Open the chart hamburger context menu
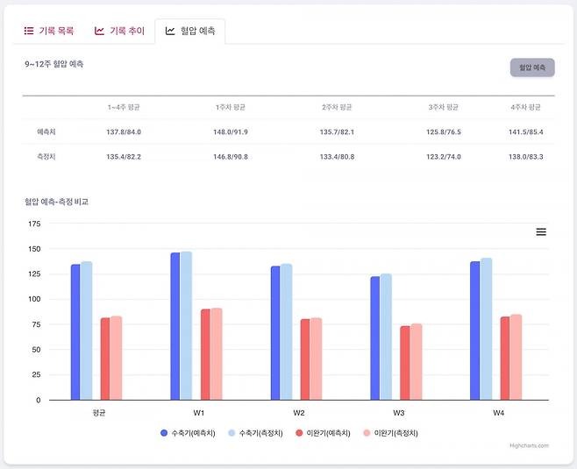 click(541, 231)
